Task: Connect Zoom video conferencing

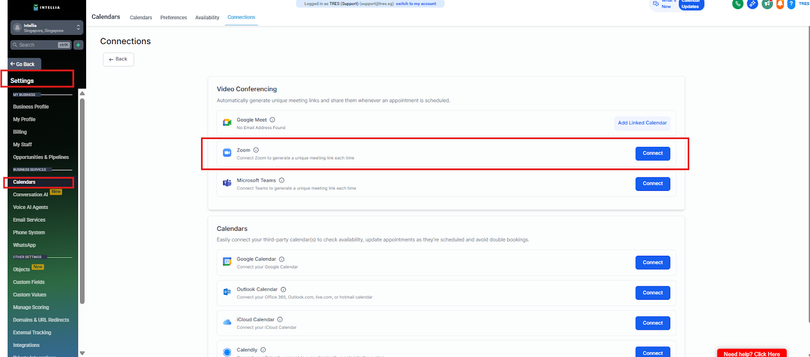Action: pos(653,153)
